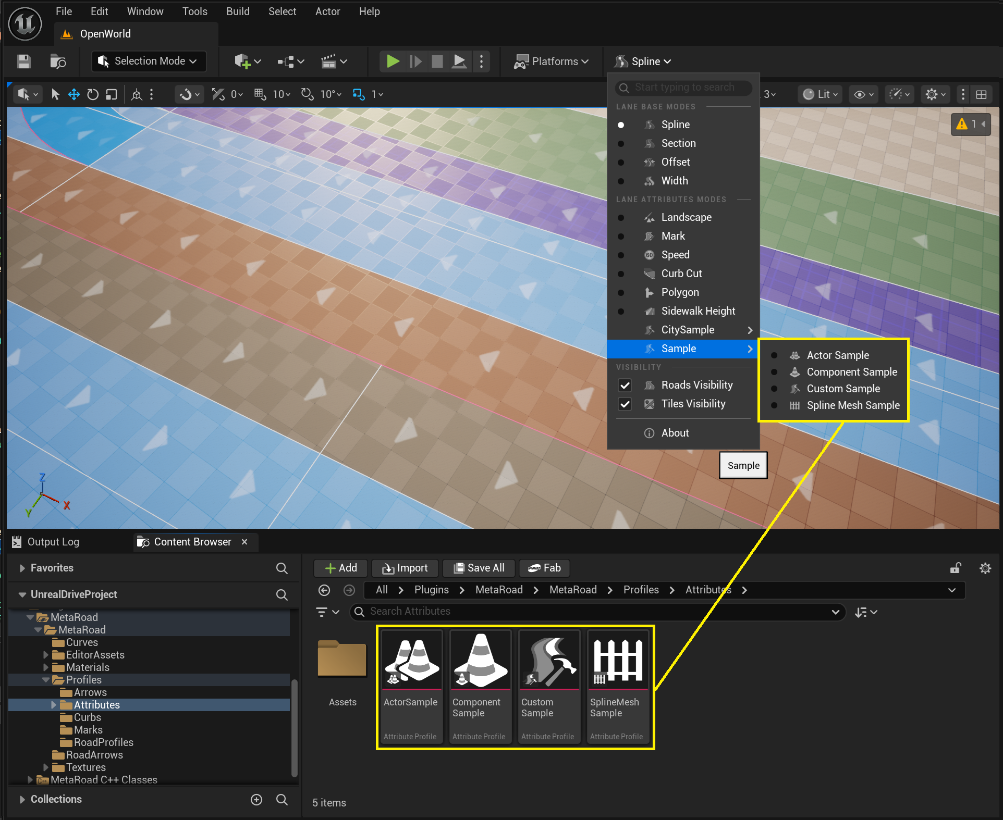
Task: Click the Save All button
Action: 479,568
